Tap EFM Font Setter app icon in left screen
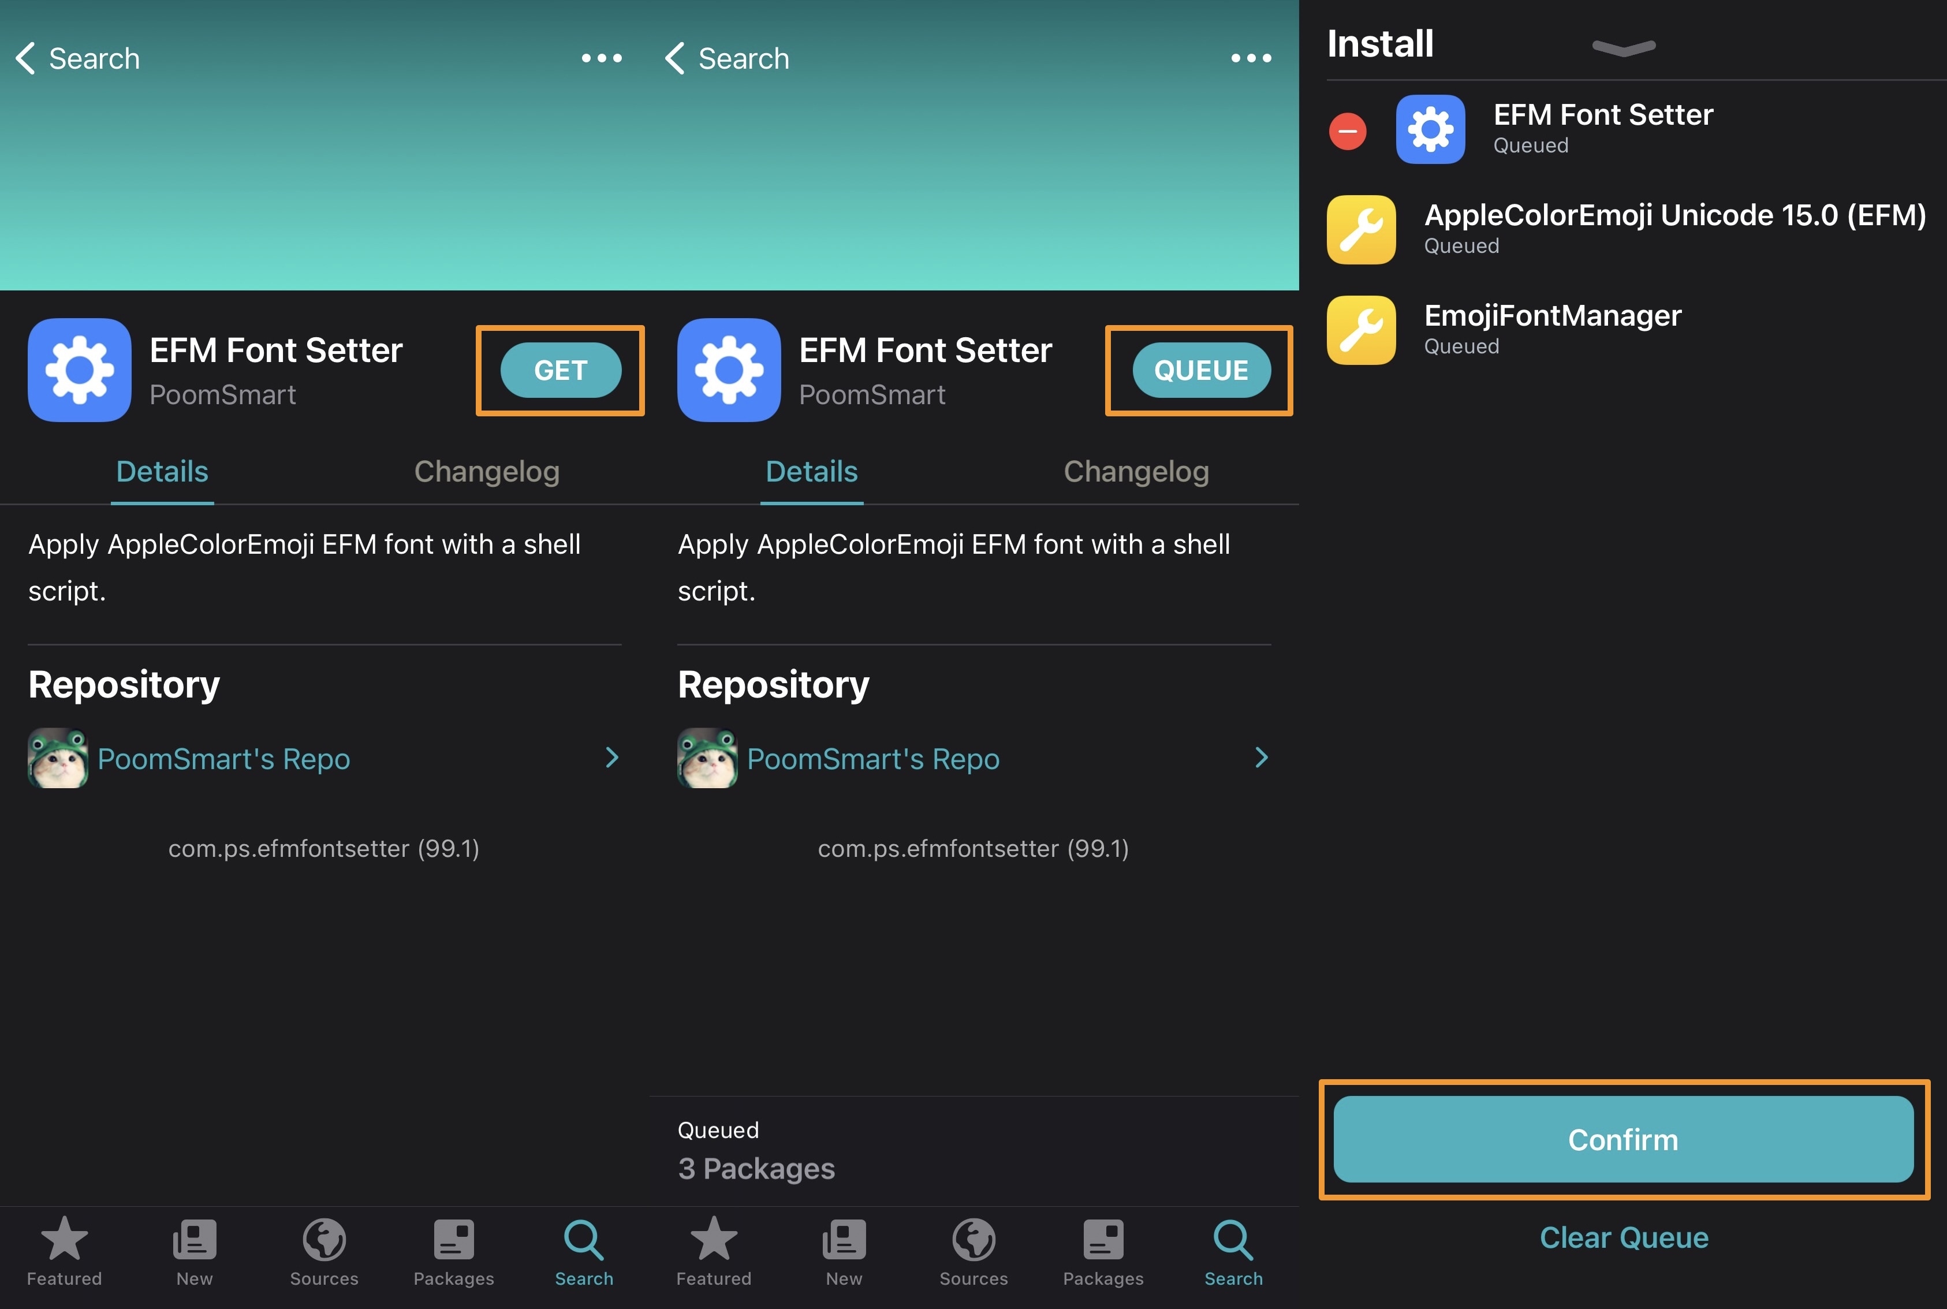 tap(79, 370)
